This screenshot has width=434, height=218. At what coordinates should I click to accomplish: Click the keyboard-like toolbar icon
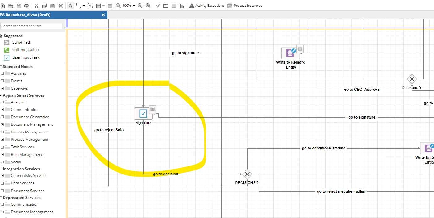pos(166,6)
